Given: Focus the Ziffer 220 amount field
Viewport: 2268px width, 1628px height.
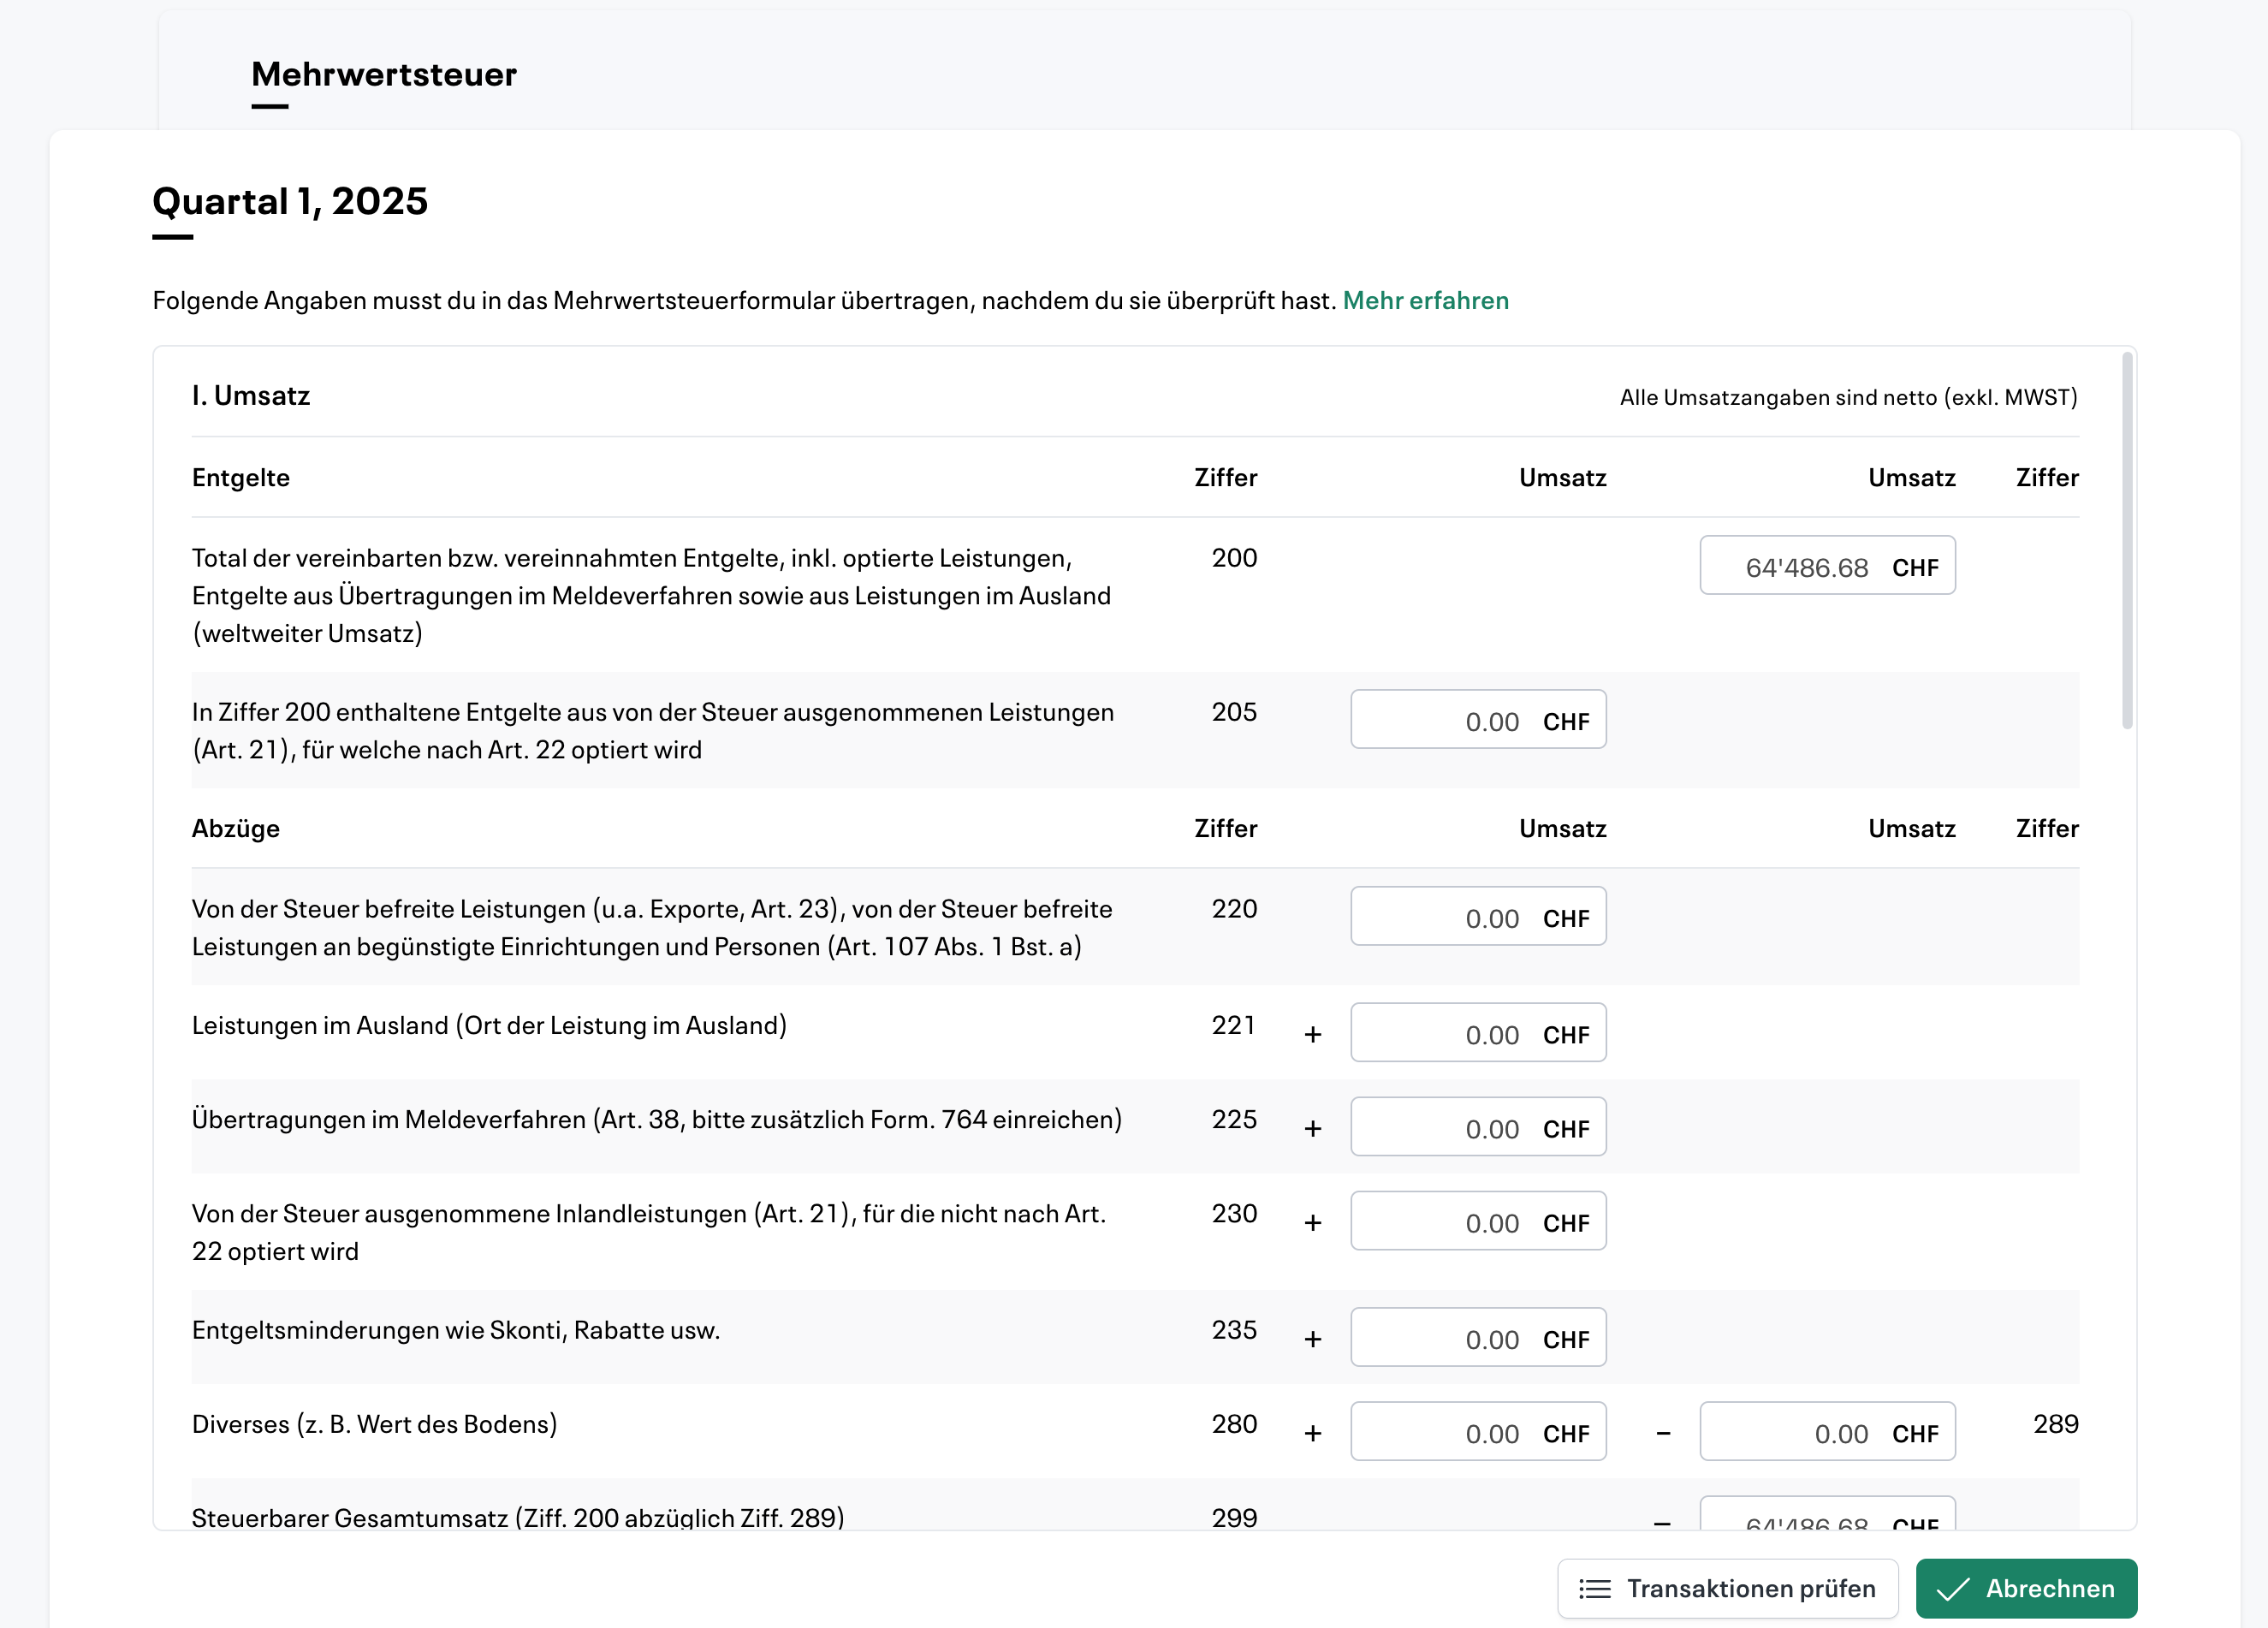Looking at the screenshot, I should [x=1478, y=917].
